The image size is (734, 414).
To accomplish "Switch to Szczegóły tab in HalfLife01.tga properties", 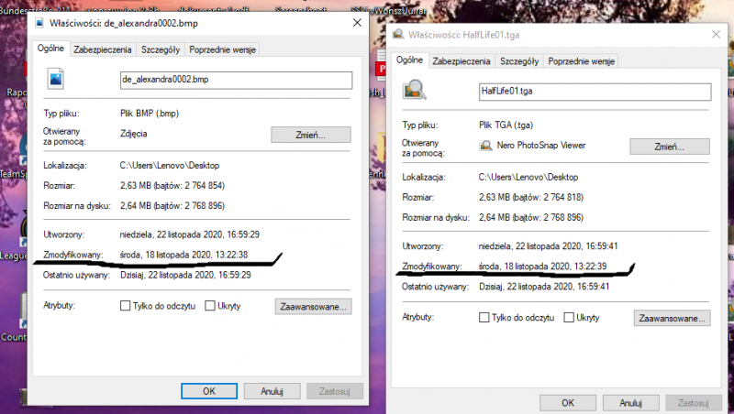I will click(x=519, y=61).
